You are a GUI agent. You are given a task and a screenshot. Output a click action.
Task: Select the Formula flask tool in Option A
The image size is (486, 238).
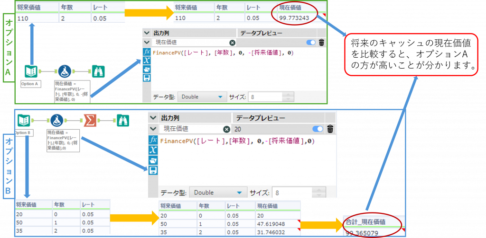(x=65, y=71)
